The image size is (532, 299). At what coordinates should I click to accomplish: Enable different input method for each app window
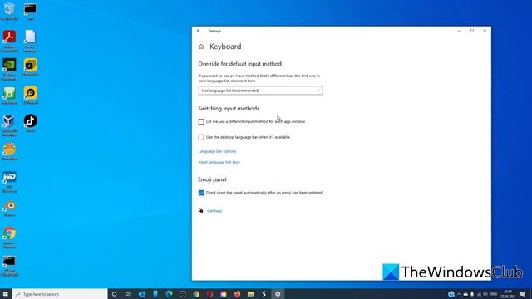pos(201,122)
